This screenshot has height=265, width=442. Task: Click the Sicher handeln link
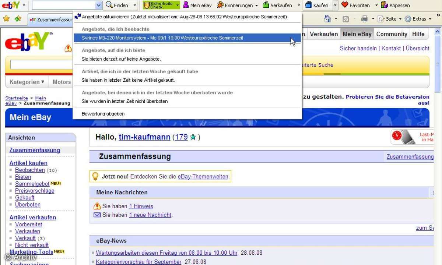(x=358, y=48)
